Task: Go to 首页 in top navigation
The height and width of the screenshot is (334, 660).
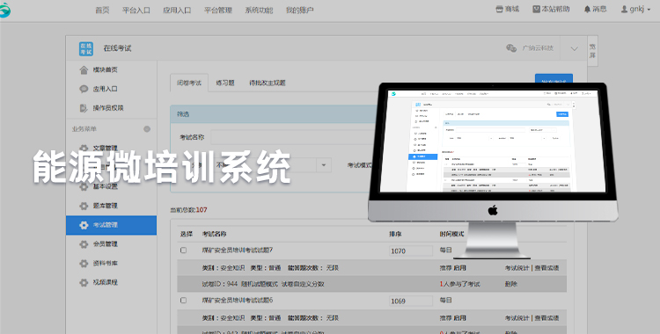Action: [x=102, y=10]
